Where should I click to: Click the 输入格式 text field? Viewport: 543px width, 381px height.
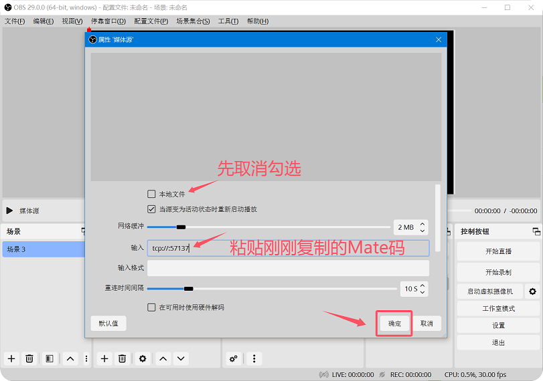coord(288,268)
